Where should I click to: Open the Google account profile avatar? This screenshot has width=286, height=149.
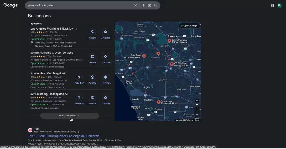[x=280, y=6]
